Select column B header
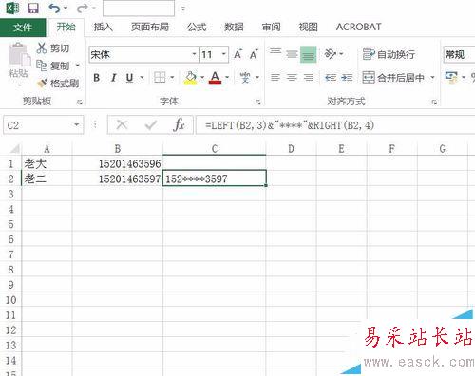Screen dimensions: 475x376 118,149
